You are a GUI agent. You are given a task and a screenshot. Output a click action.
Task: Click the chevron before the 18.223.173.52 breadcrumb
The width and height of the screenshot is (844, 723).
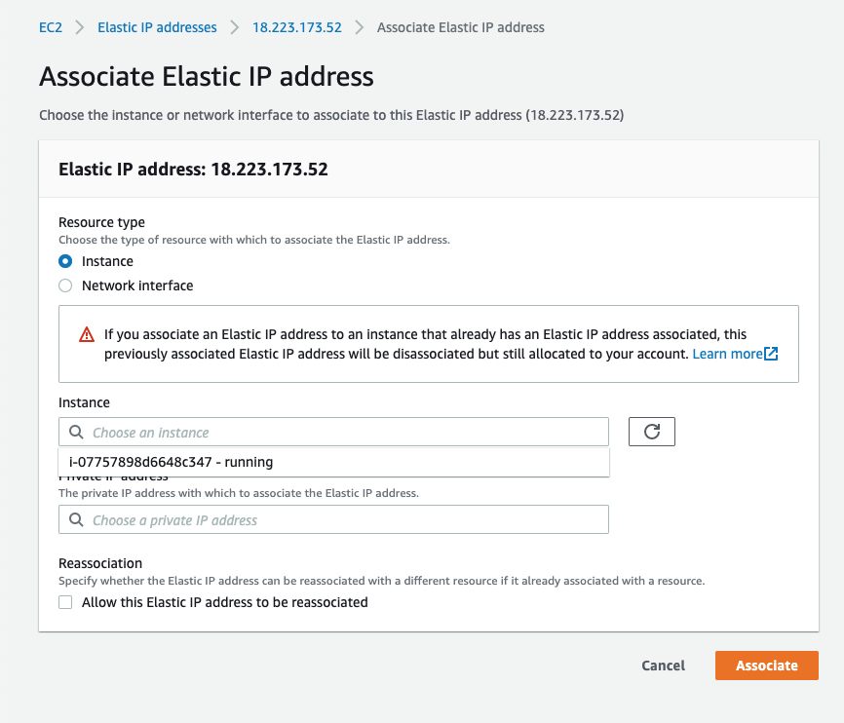pyautogui.click(x=234, y=27)
